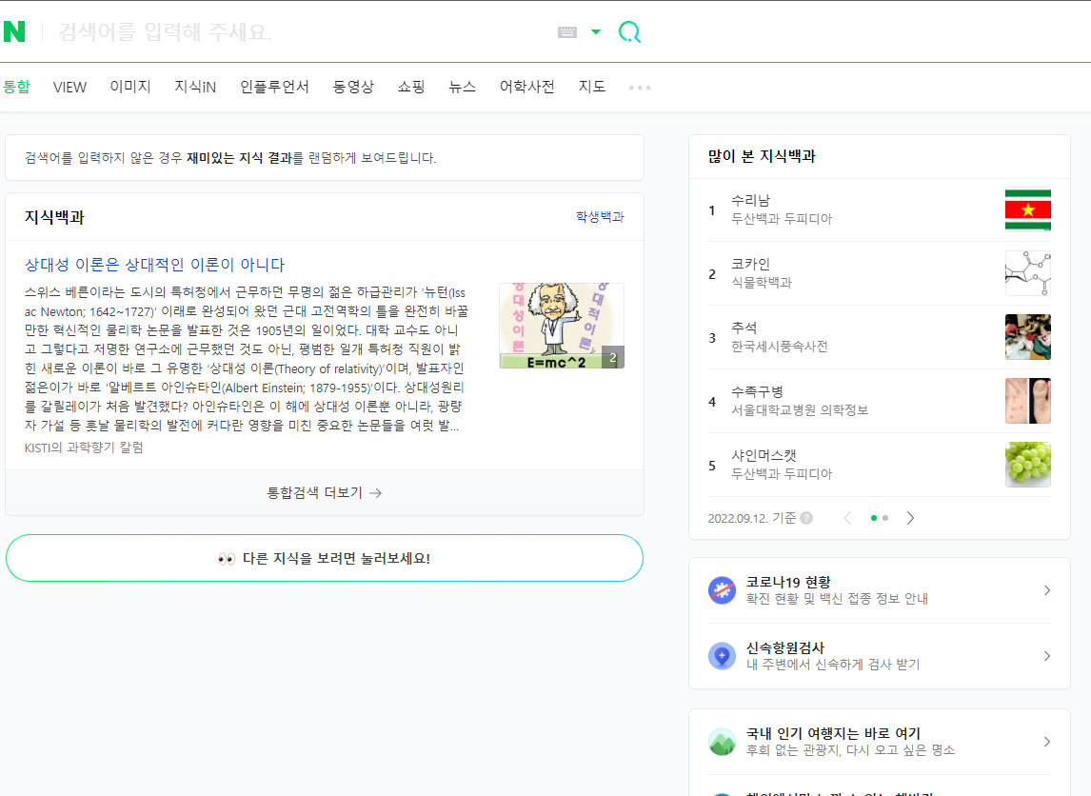This screenshot has width=1091, height=796.
Task: Click the 많이 본 지식백과 heading
Action: pos(762,156)
